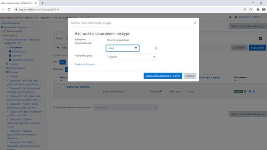267x150 pixels.
Task: Open the notifications bell icon
Action: [230, 17]
